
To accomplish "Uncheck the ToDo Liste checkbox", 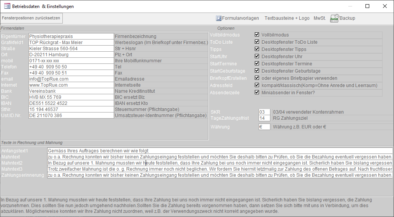I will [x=257, y=42].
